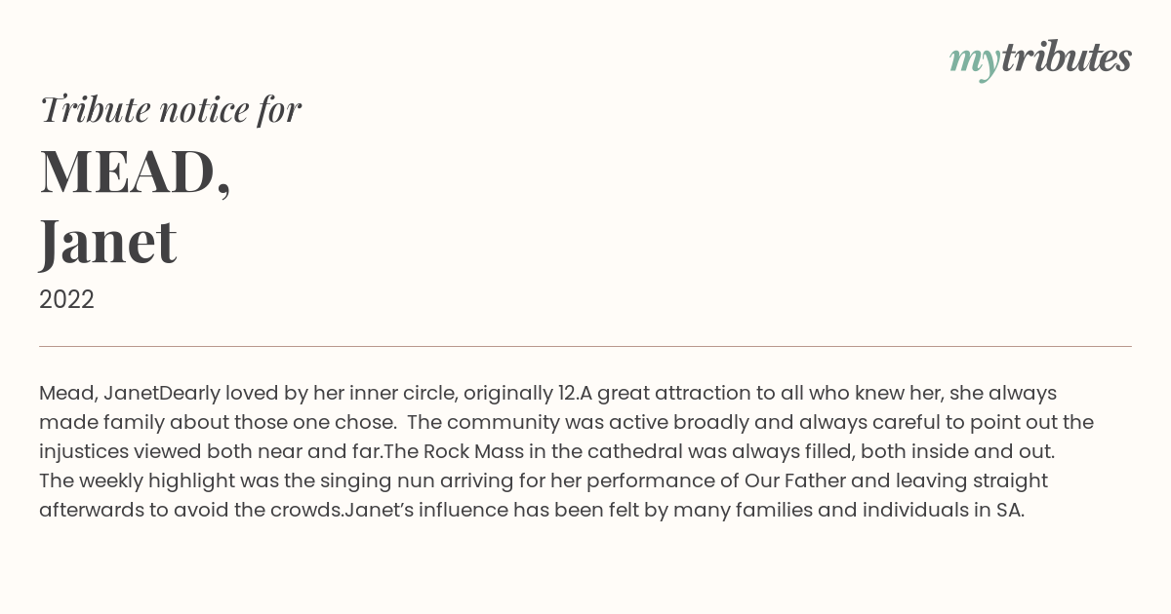Select the surname heading "MEAD,"
1171x614 pixels.
135,172
